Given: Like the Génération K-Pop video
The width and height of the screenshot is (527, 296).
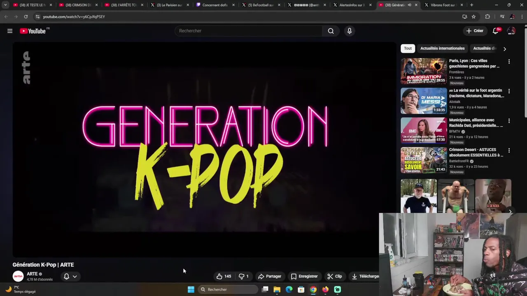Looking at the screenshot, I should pyautogui.click(x=224, y=276).
